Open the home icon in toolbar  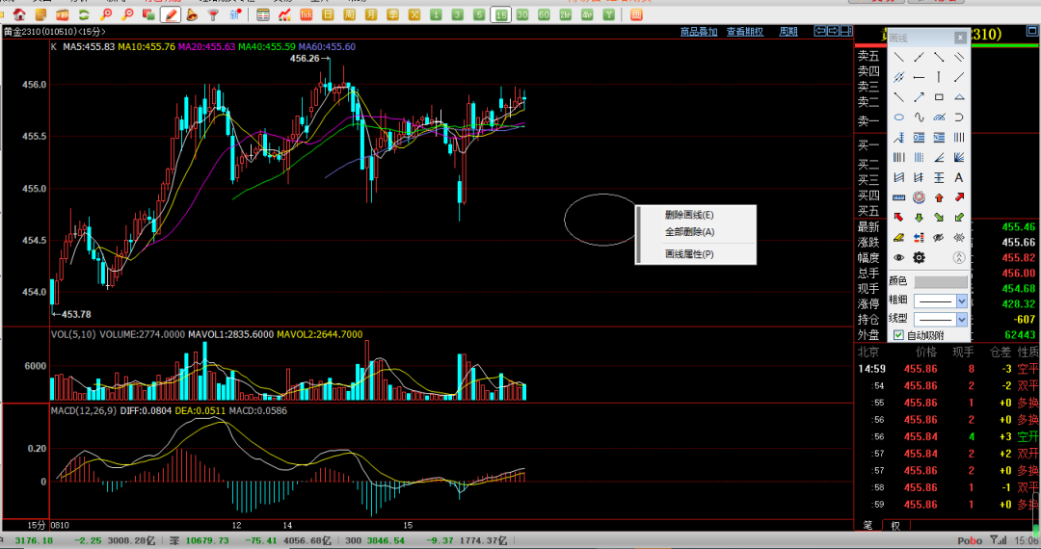point(19,14)
